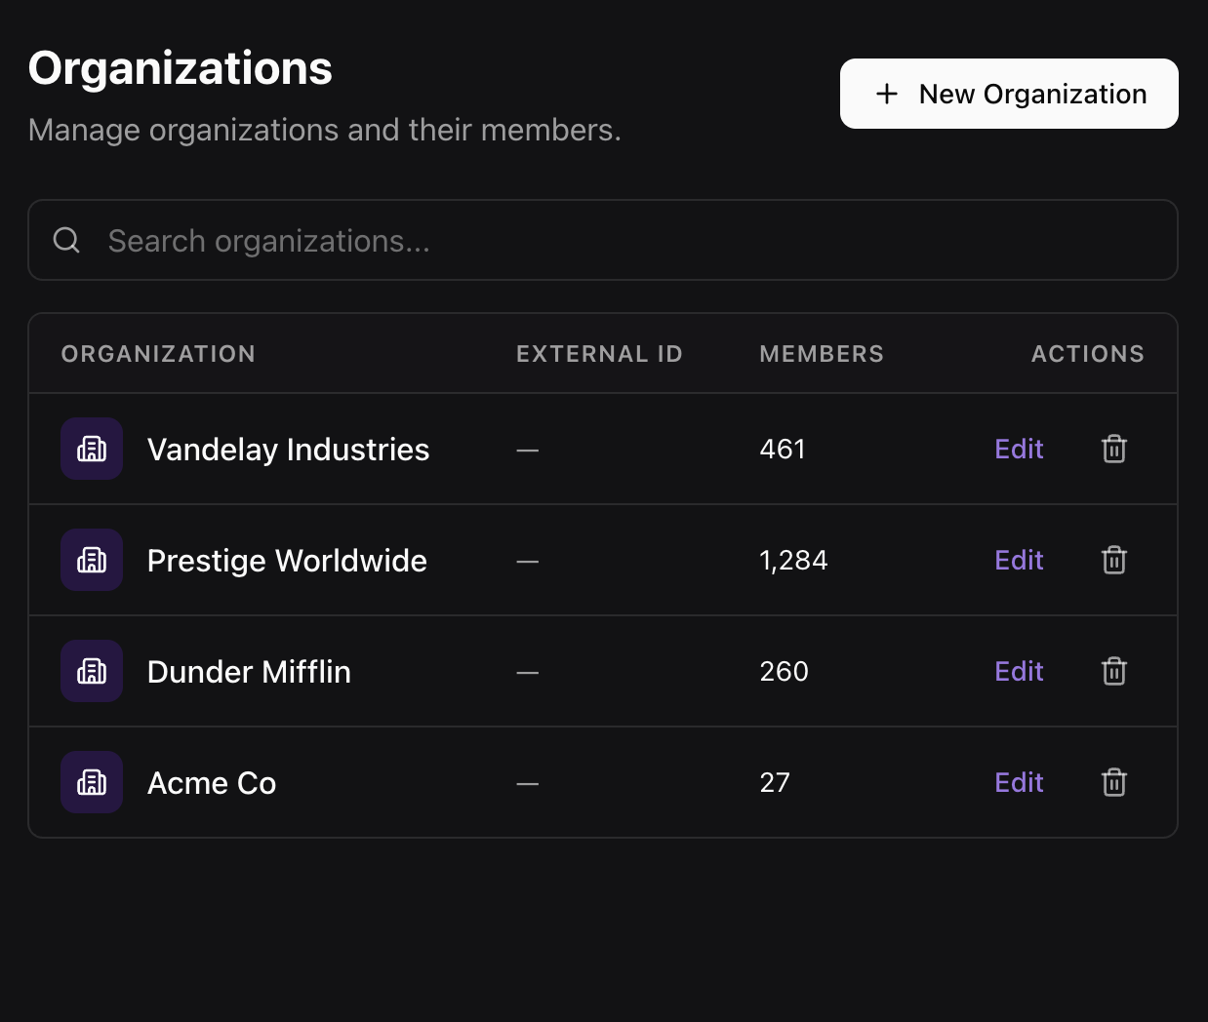The height and width of the screenshot is (1022, 1208).
Task: Open Edit for Acme Co
Action: (1019, 782)
